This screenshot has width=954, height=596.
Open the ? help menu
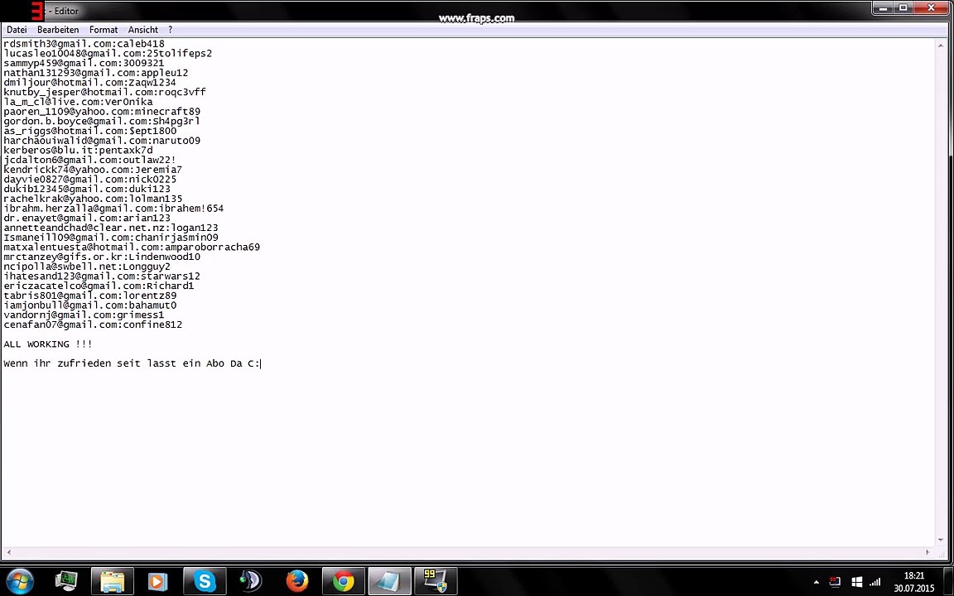[171, 29]
